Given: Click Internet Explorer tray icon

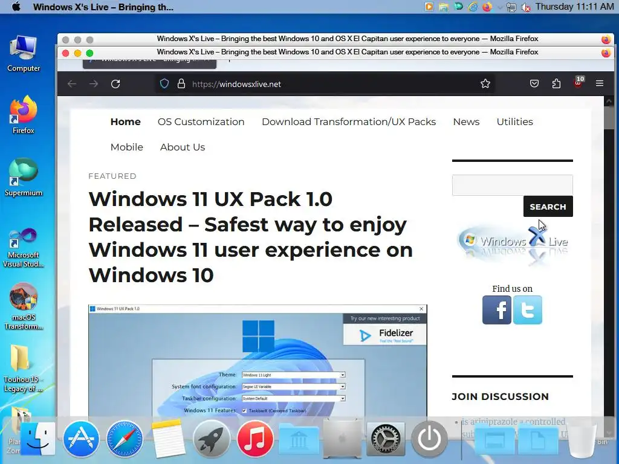Looking at the screenshot, I should click(473, 7).
